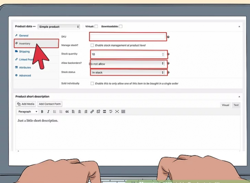Viewport: 250px width, 183px height.
Task: Click into the SKU input field
Action: (128, 37)
